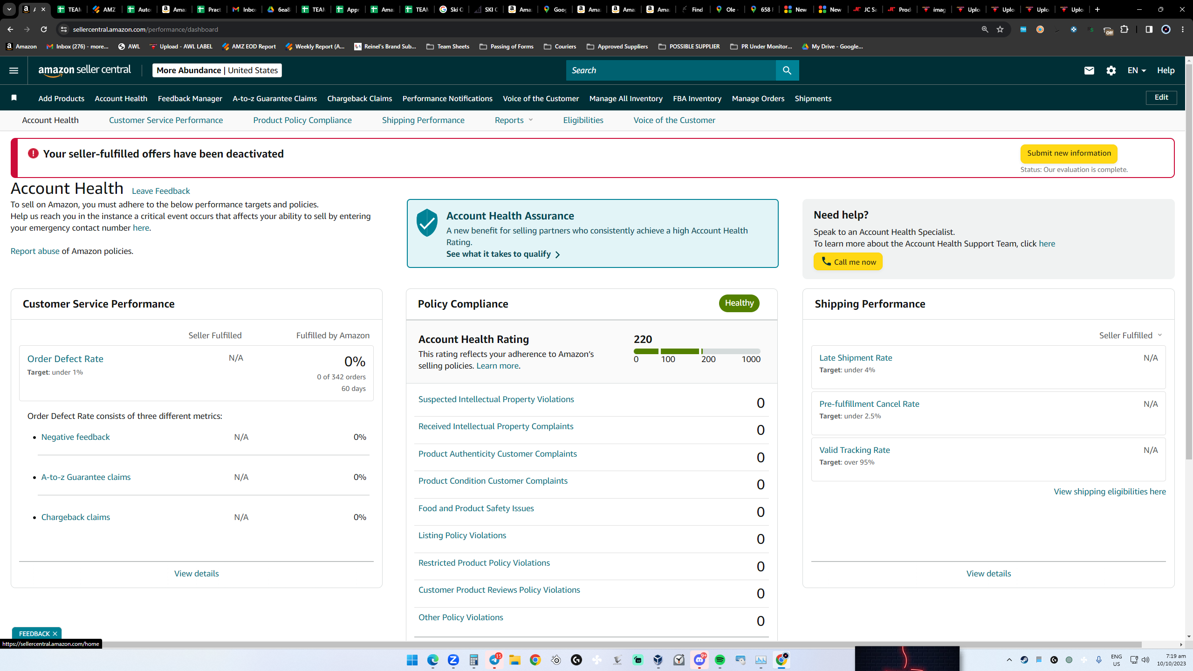Open File Explorer from the taskbar
Screen dimensions: 1193x671
point(514,660)
